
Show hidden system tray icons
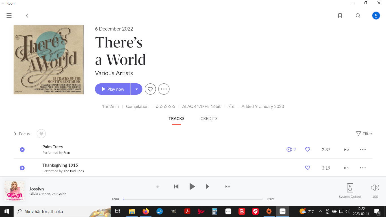320,211
